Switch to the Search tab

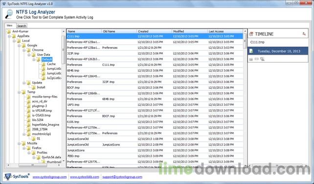tap(22, 26)
